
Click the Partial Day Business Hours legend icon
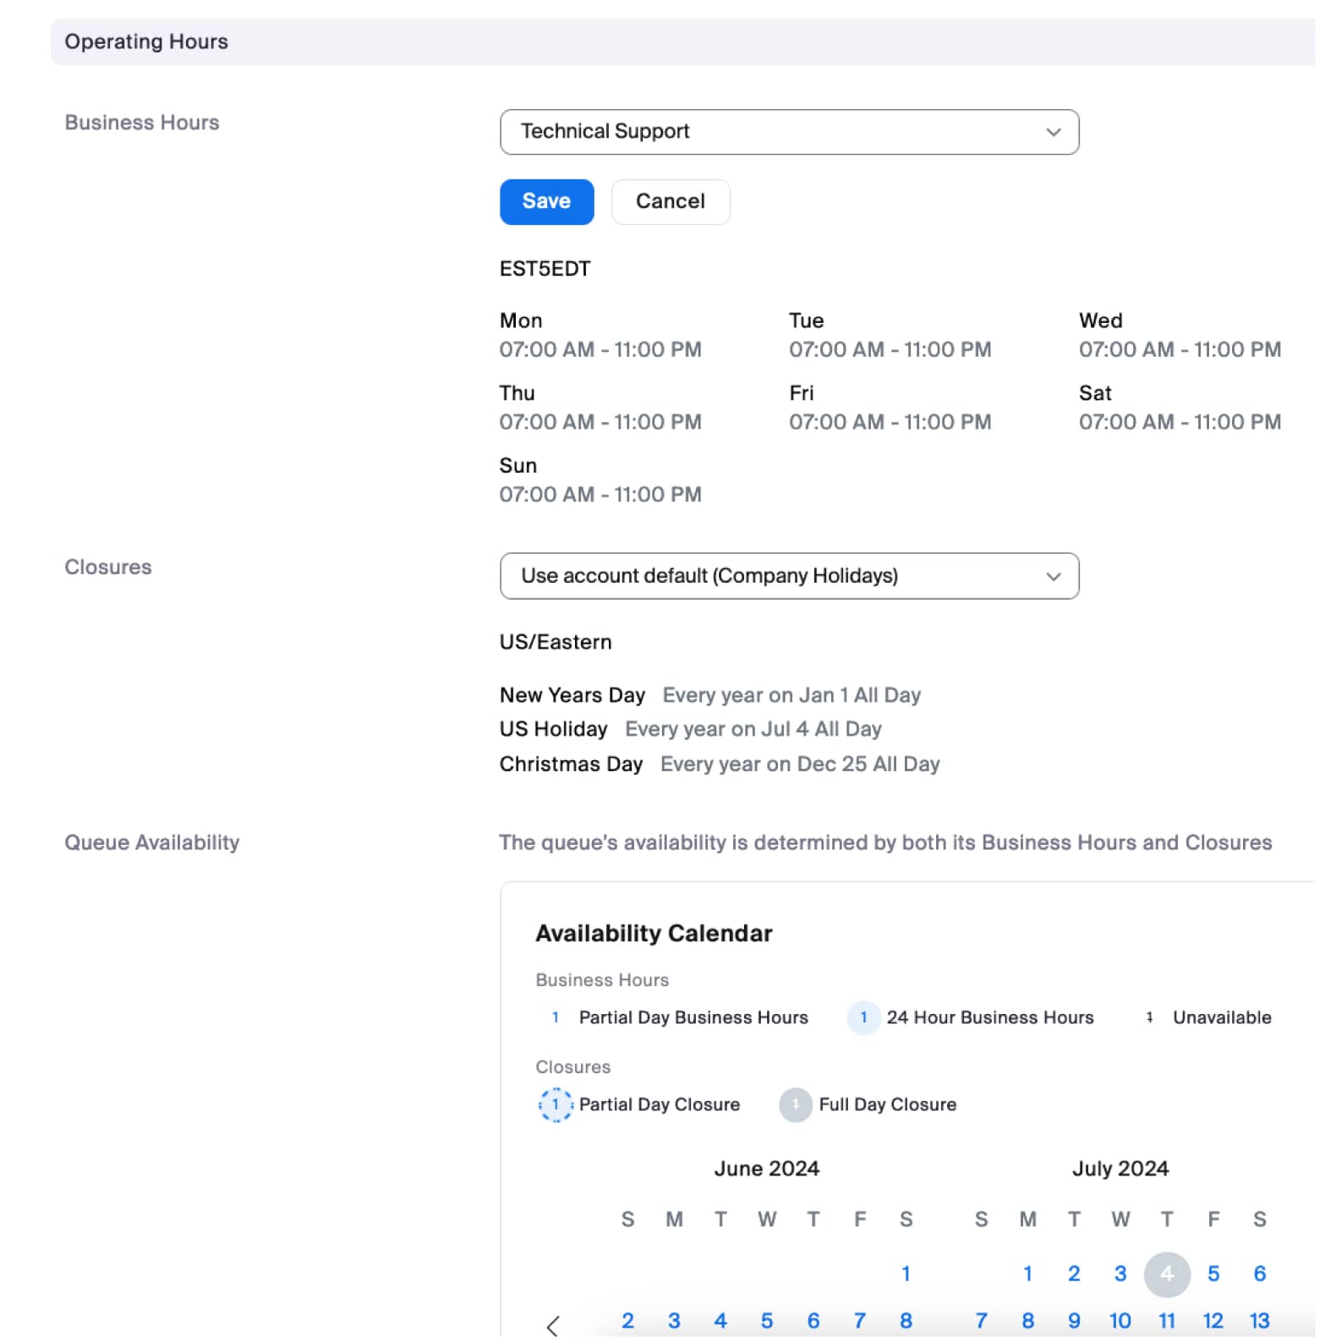556,1017
